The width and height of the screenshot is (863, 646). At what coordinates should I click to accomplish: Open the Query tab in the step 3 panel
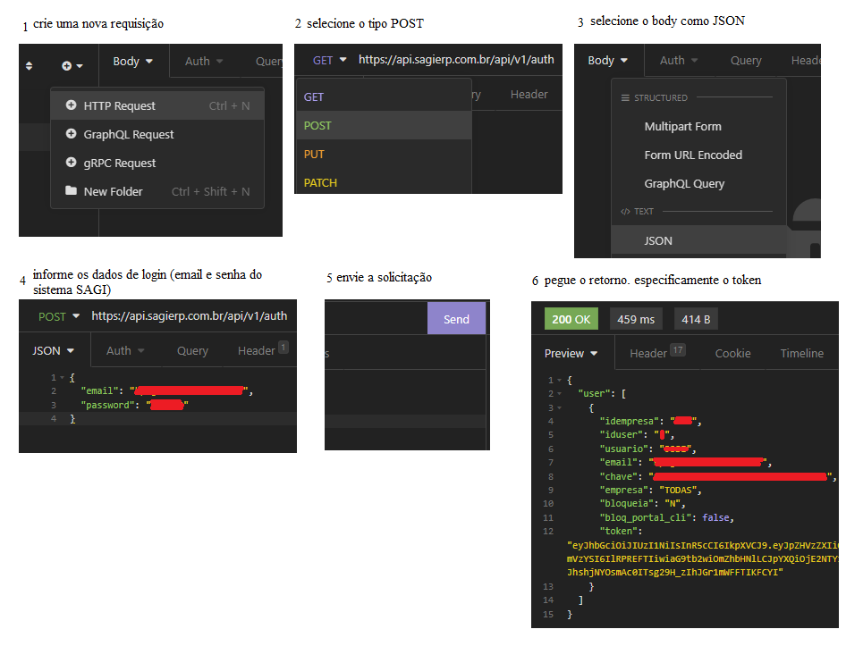(x=746, y=61)
